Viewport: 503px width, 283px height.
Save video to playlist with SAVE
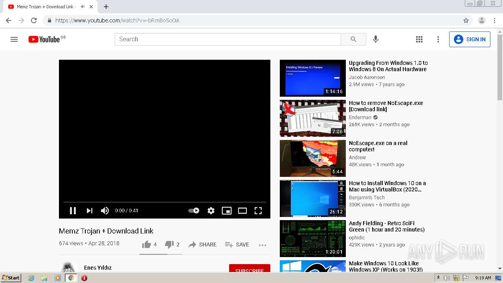[237, 244]
